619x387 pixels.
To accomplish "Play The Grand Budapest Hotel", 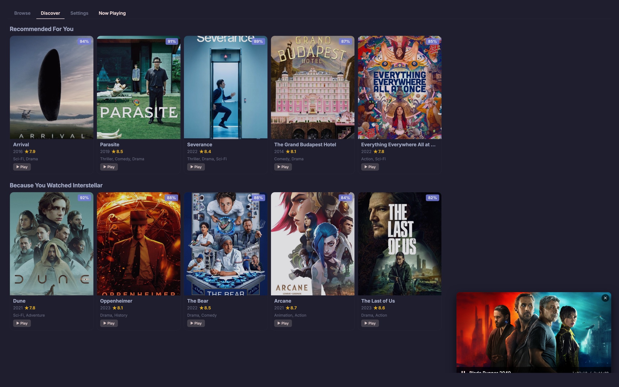I will pyautogui.click(x=283, y=167).
